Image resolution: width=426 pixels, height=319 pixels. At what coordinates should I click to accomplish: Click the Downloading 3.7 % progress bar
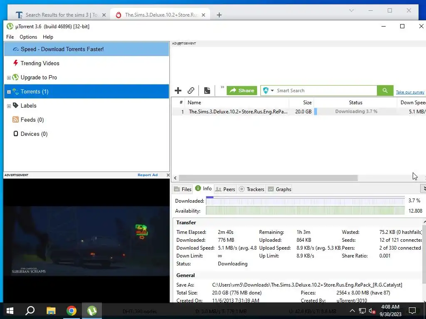356,111
